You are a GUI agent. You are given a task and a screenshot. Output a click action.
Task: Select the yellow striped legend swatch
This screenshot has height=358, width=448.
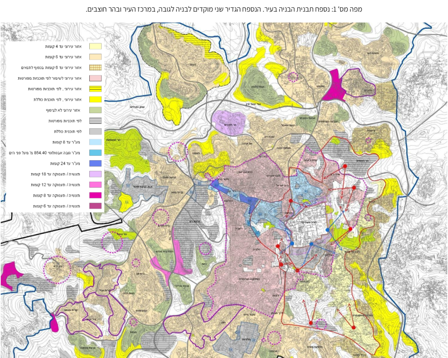click(95, 89)
